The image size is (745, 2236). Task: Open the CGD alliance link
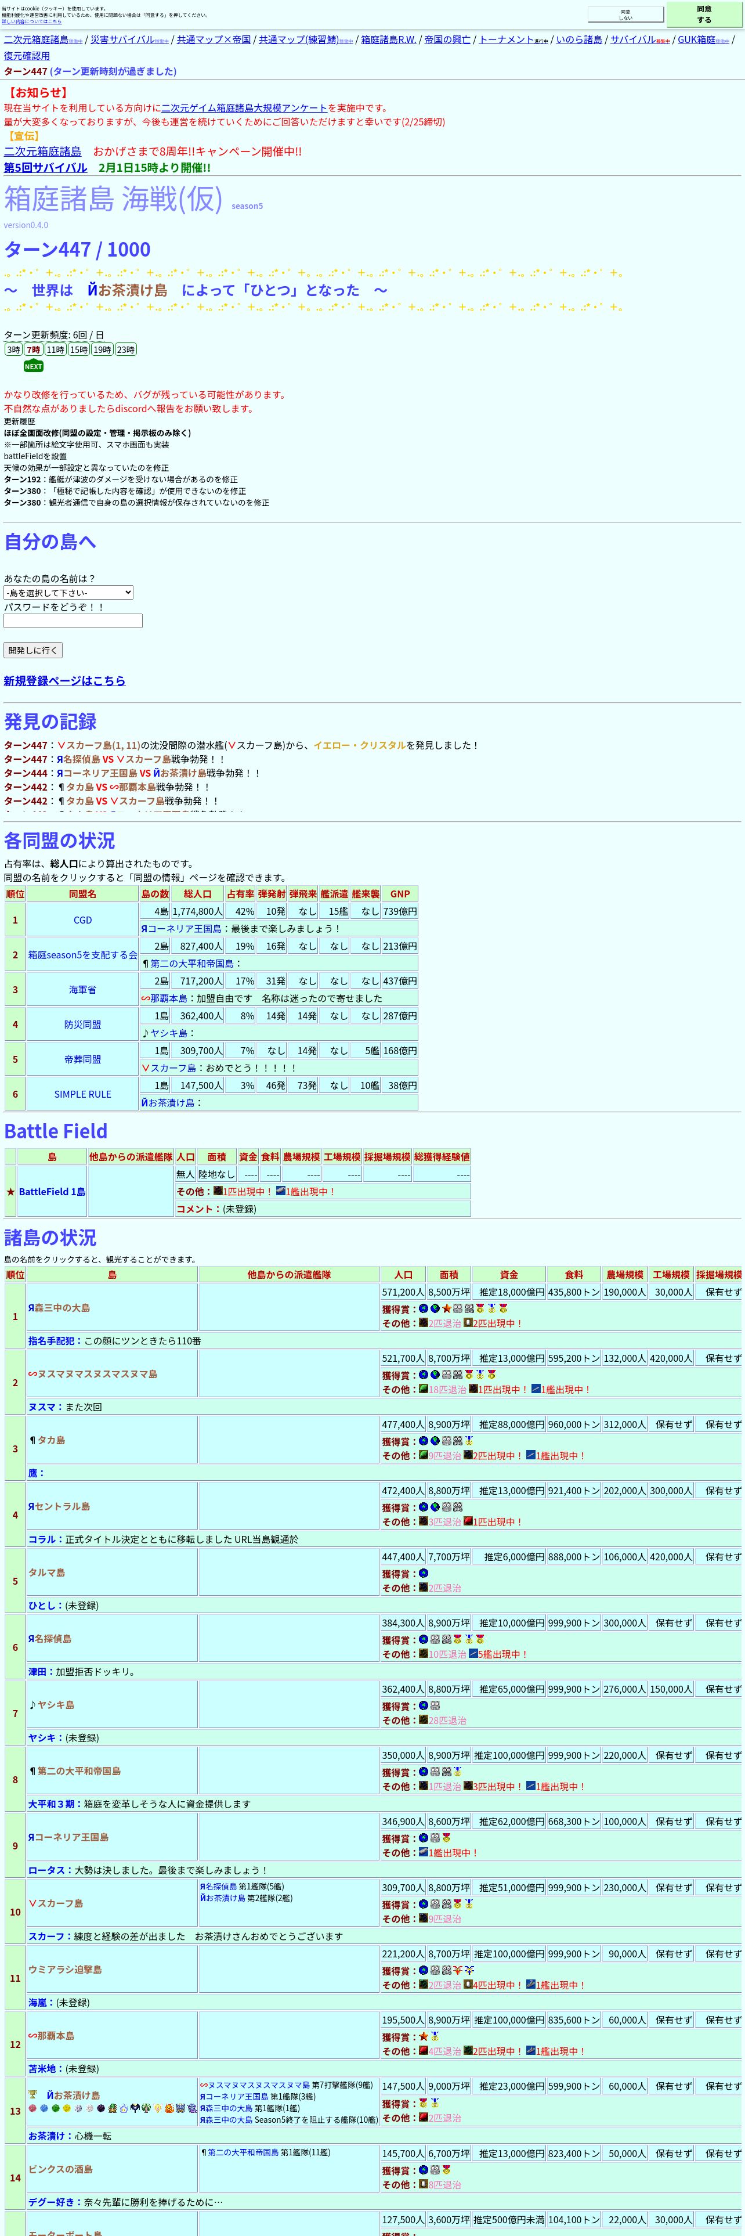(82, 920)
